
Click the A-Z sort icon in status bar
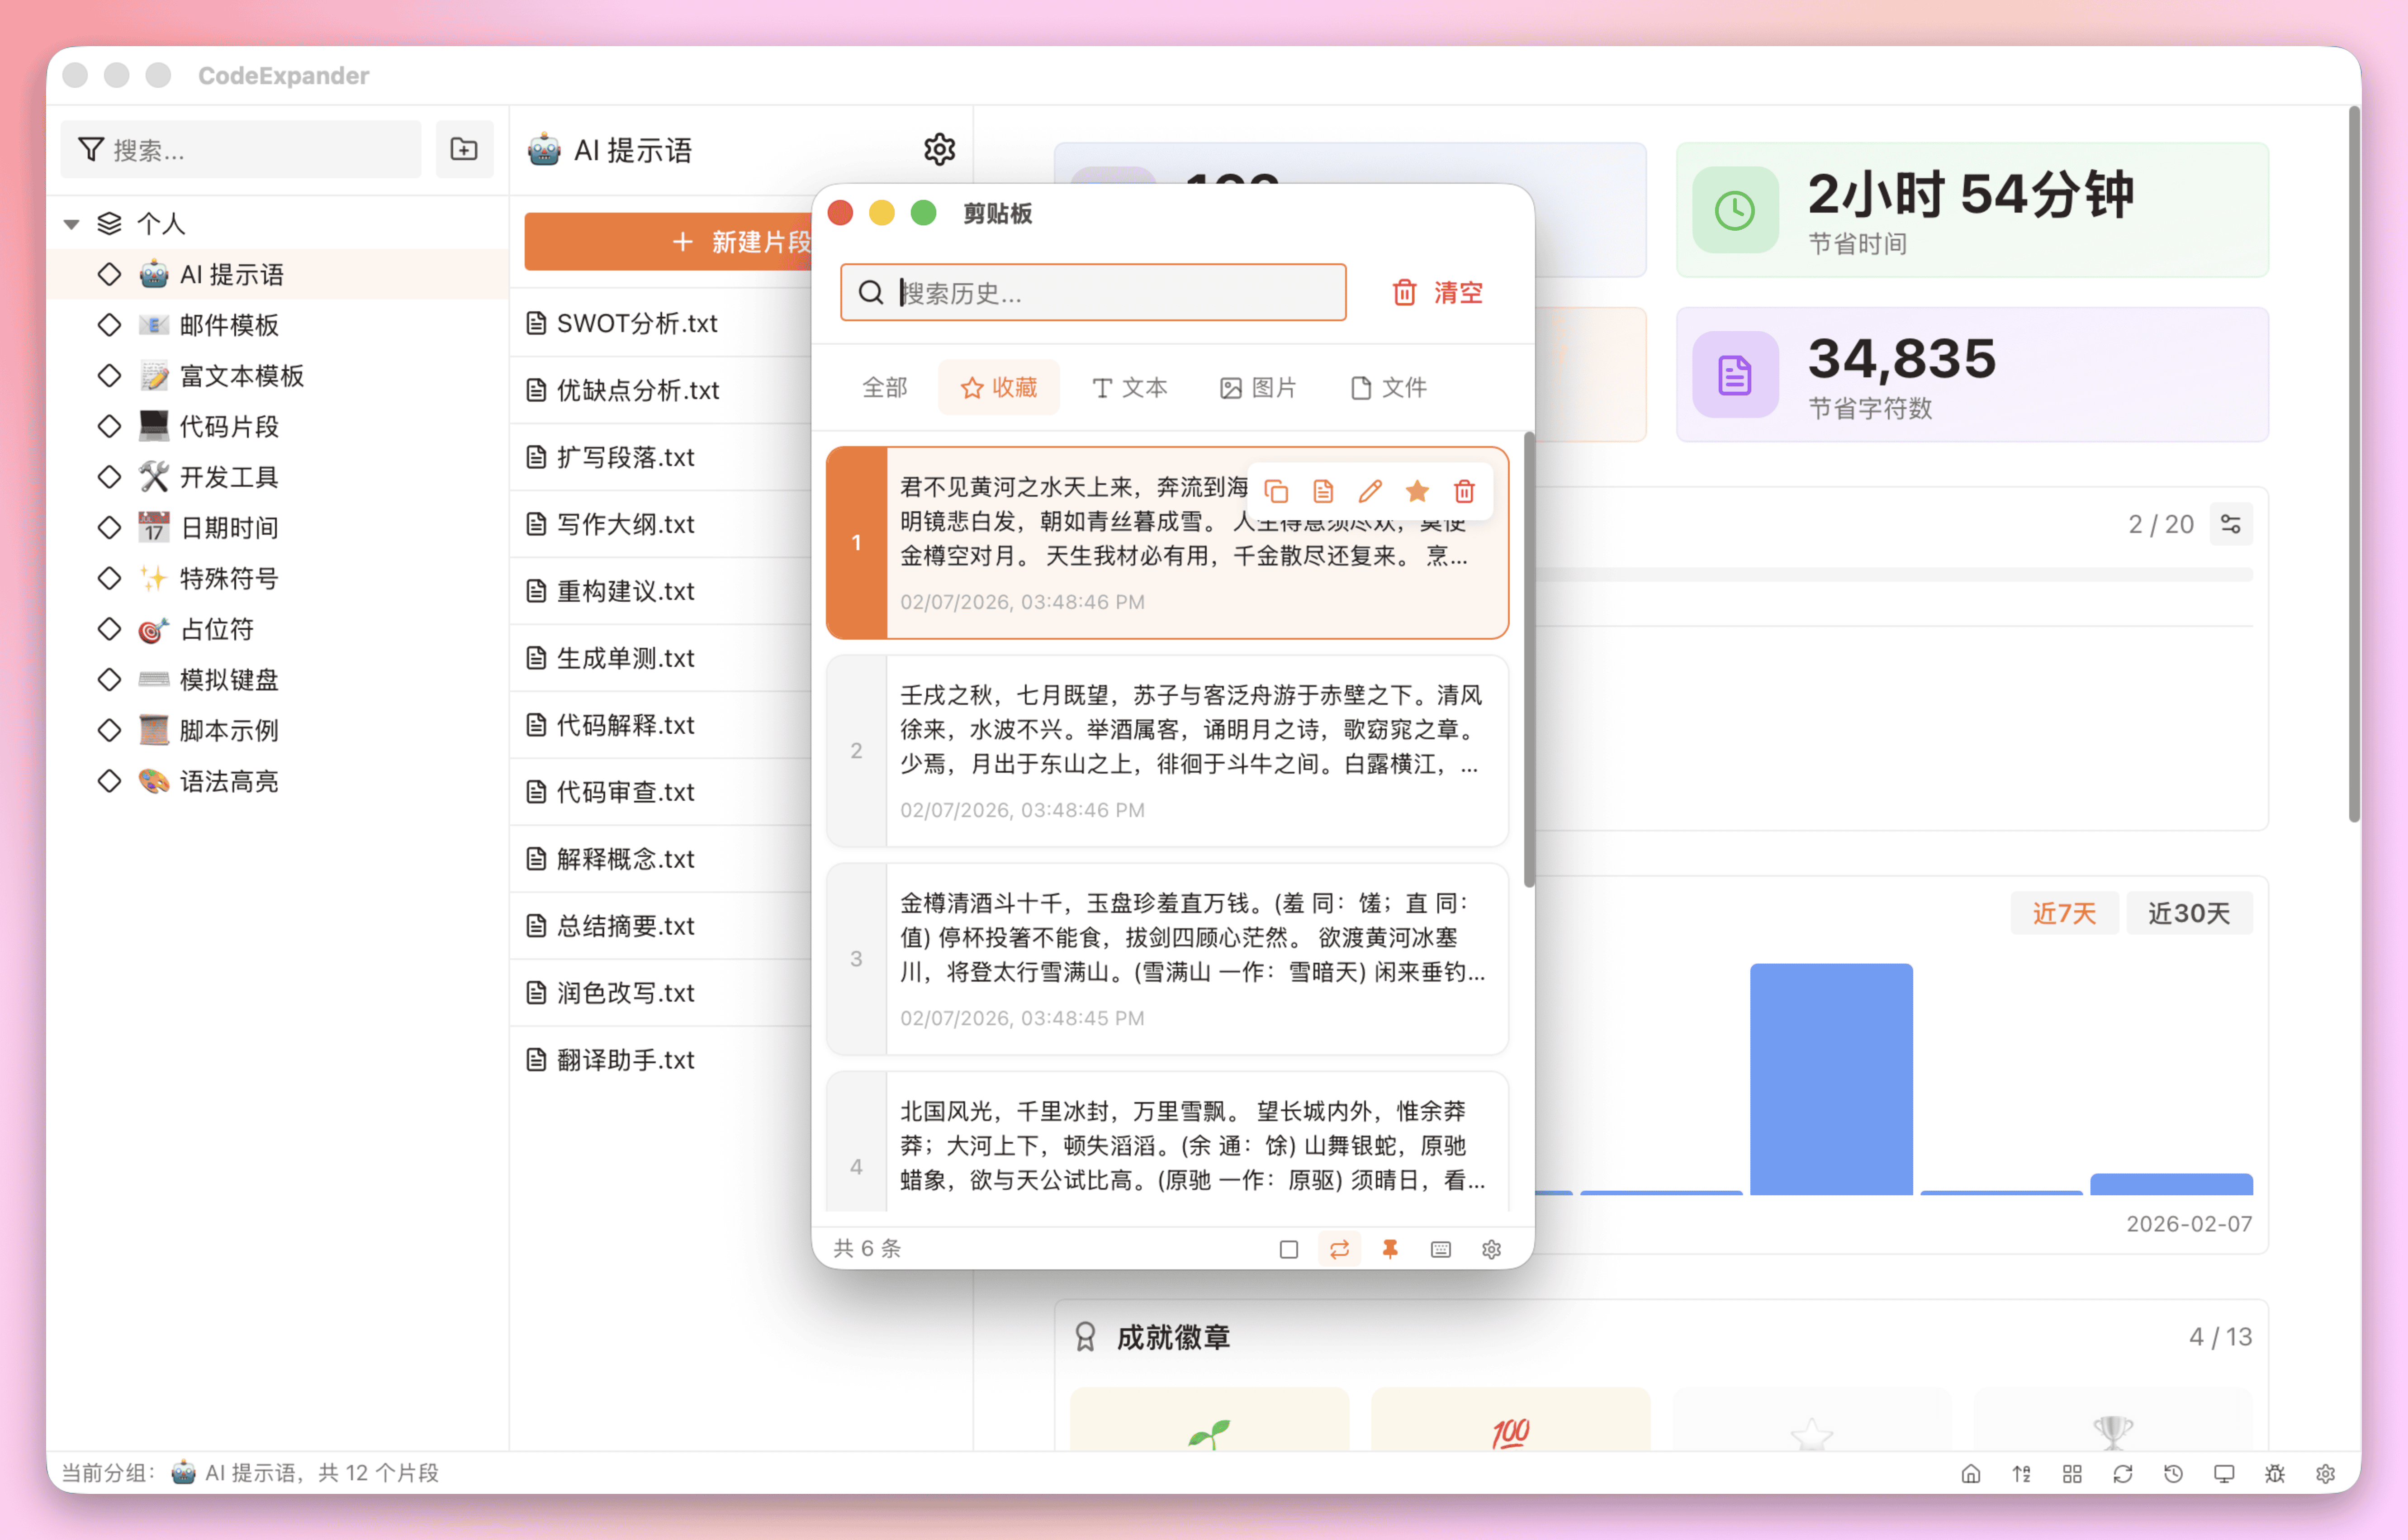(2021, 1473)
